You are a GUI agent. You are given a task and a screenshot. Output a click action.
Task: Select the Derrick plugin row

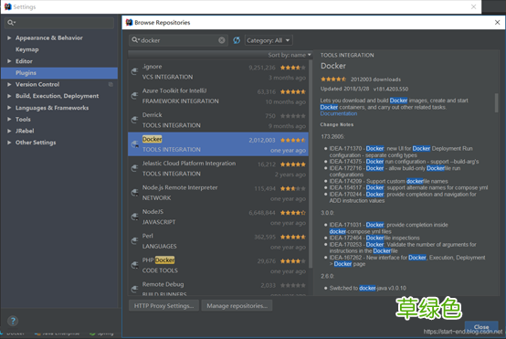pos(218,120)
